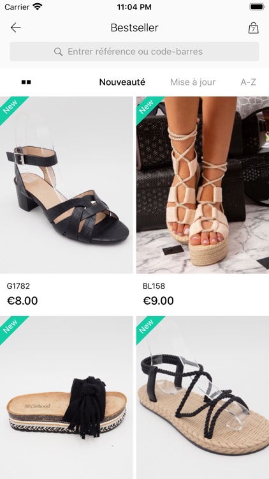Select the Nouveauté sort tab
This screenshot has width=269, height=479.
tap(122, 82)
